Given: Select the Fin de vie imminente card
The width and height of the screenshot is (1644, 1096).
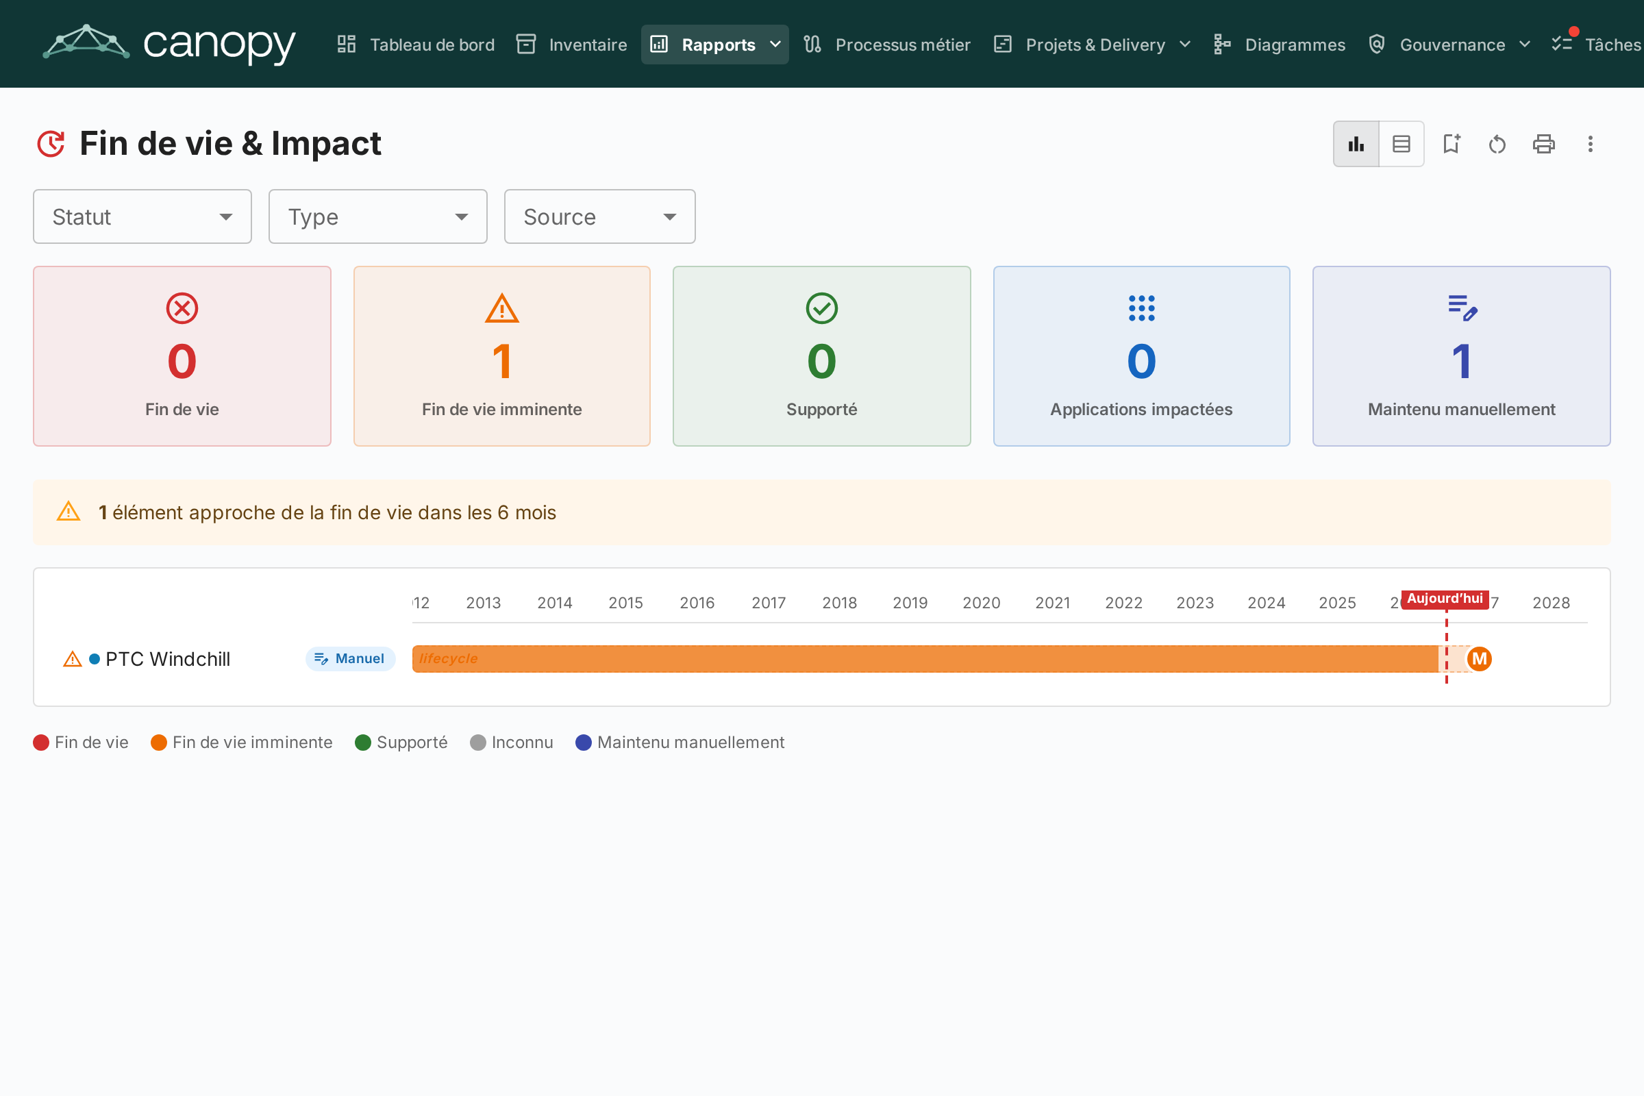Looking at the screenshot, I should tap(502, 356).
